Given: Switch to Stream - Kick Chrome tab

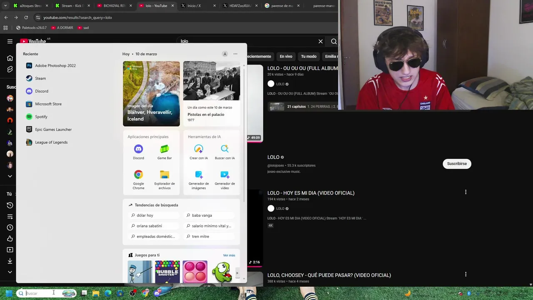Looking at the screenshot, I should coord(73,6).
